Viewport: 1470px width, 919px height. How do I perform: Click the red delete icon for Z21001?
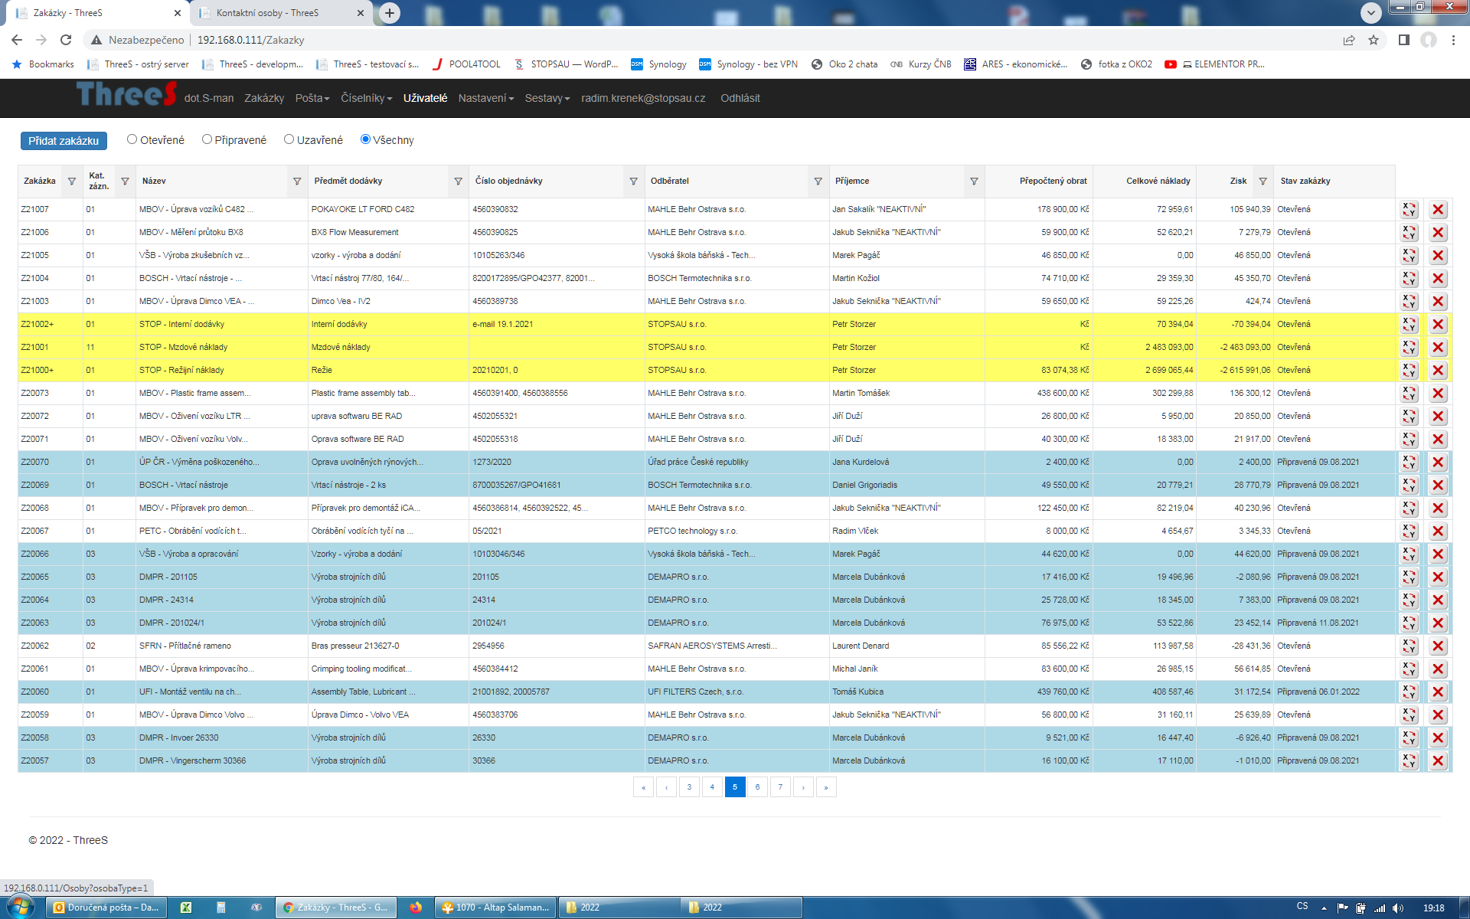pyautogui.click(x=1438, y=347)
